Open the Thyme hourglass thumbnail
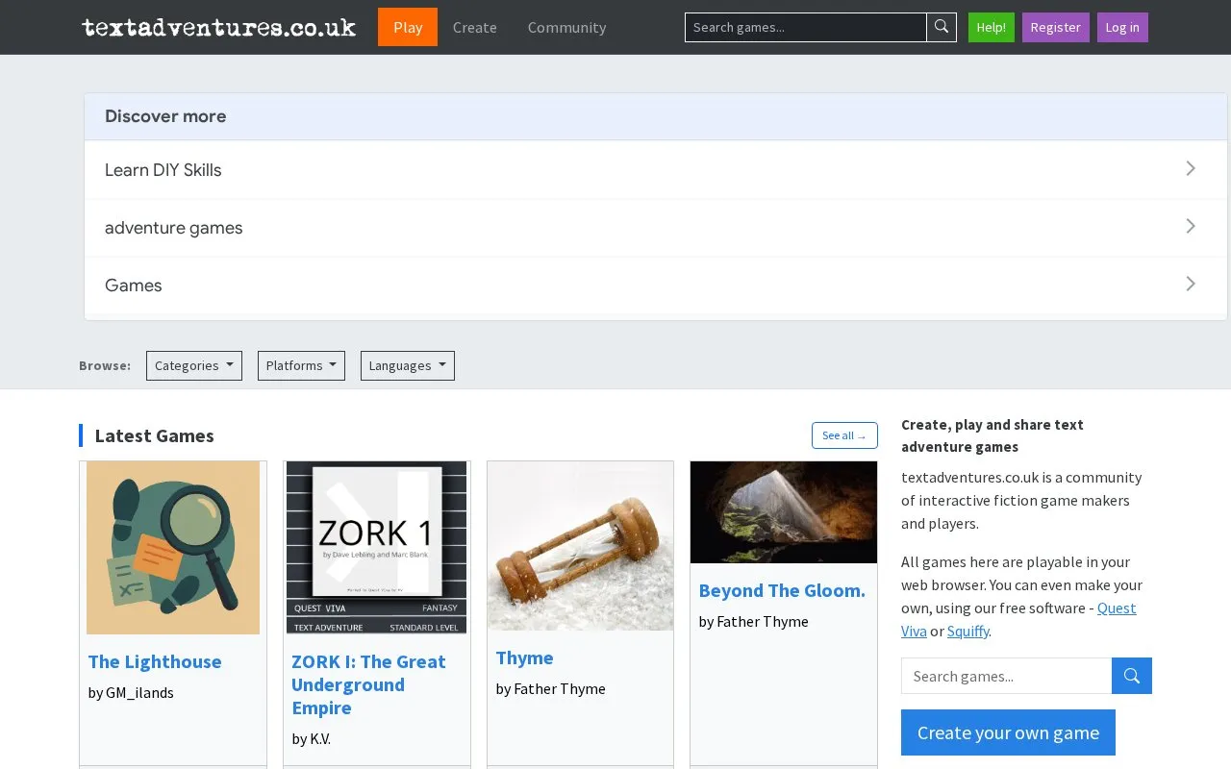This screenshot has width=1231, height=769. [580, 546]
